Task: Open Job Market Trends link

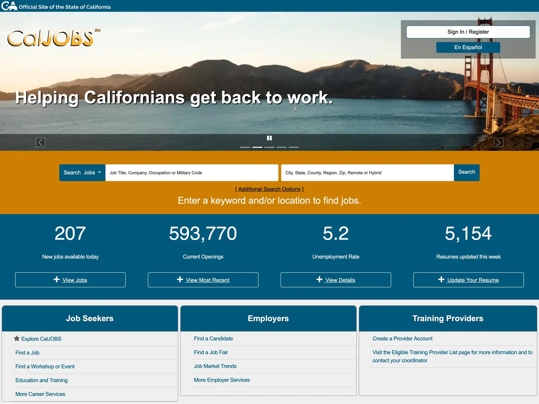Action: point(215,366)
